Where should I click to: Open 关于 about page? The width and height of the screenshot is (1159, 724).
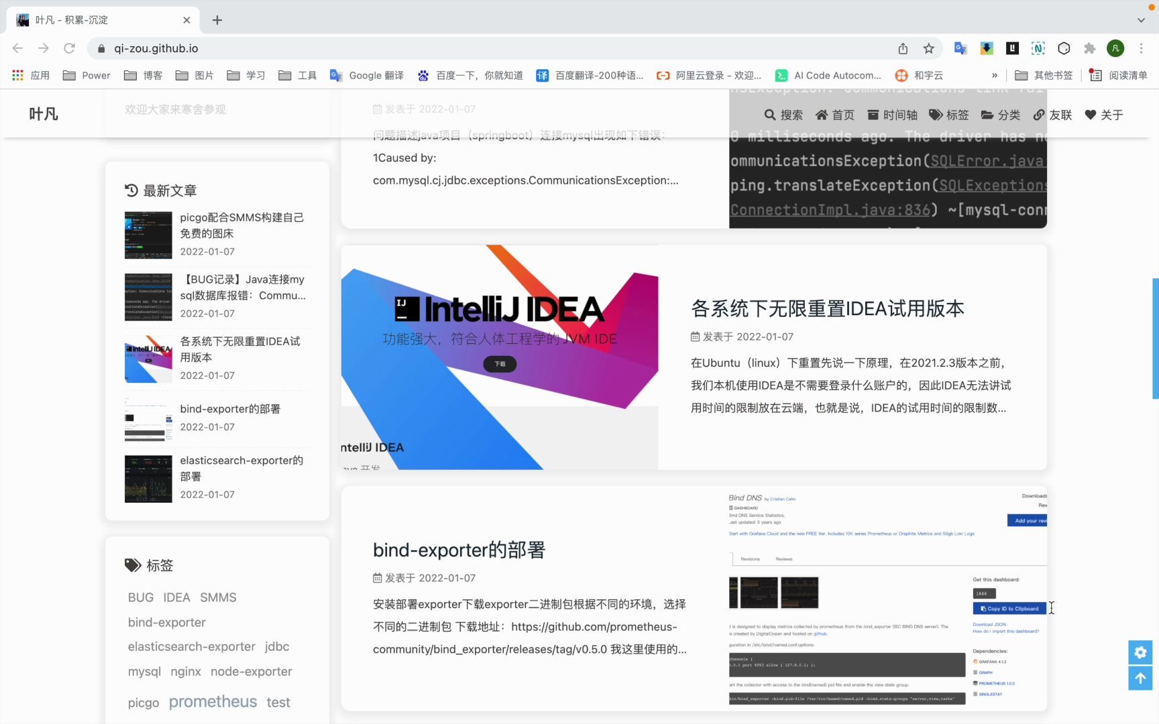(1104, 115)
